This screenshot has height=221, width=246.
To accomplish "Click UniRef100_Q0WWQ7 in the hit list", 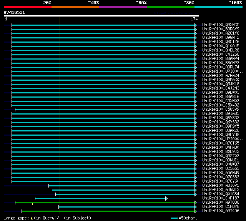I will click(x=221, y=165).
